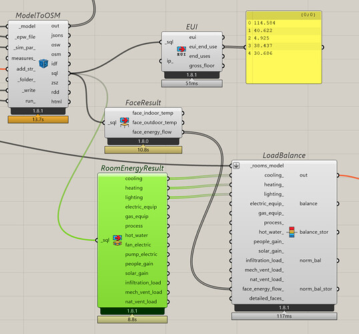Click the balance output on LoadBalance
Viewport: 359px width, 334px height.
(308, 204)
